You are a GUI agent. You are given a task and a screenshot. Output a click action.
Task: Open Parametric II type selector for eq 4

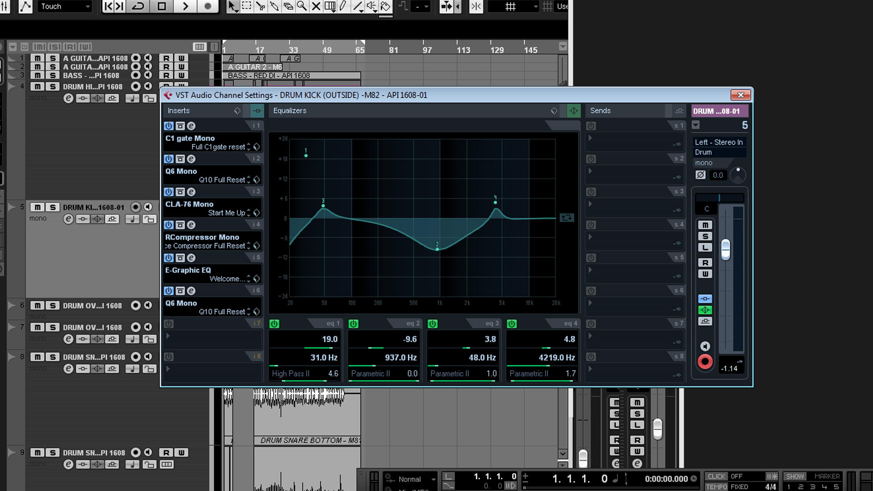529,373
